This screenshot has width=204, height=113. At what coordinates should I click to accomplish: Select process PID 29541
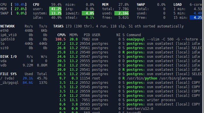(x=85, y=70)
